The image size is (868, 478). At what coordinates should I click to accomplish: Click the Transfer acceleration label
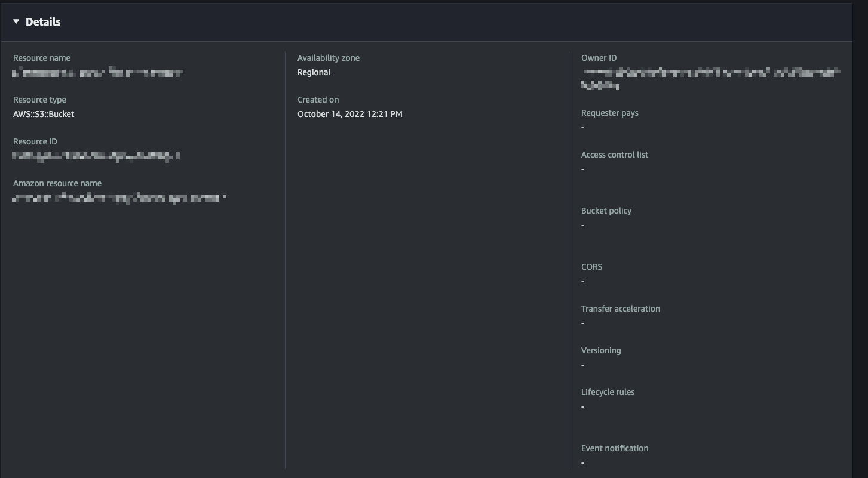(620, 309)
